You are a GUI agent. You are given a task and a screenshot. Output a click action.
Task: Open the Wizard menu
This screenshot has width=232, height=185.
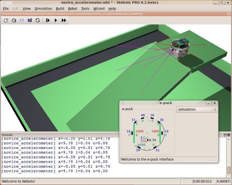pos(99,9)
